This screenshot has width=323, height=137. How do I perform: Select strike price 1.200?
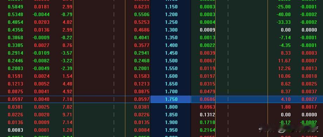point(171,14)
